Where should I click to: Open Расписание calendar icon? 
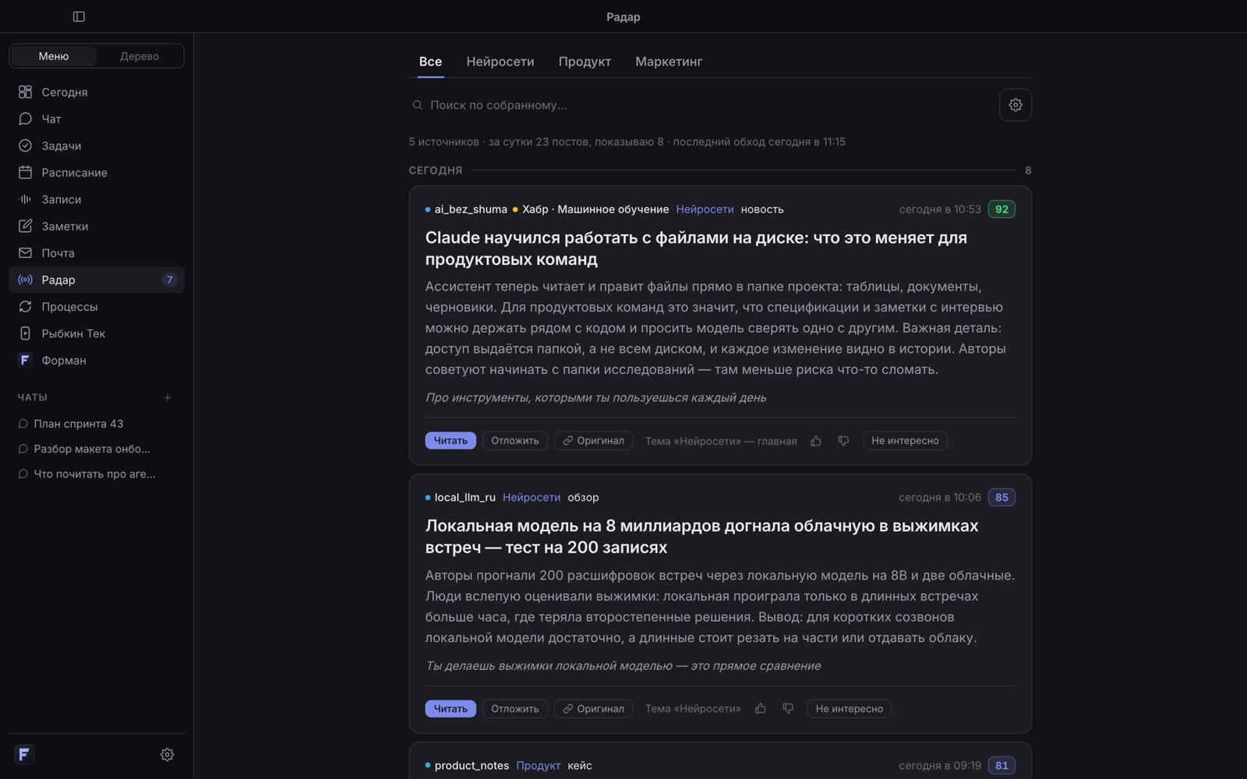tap(25, 172)
